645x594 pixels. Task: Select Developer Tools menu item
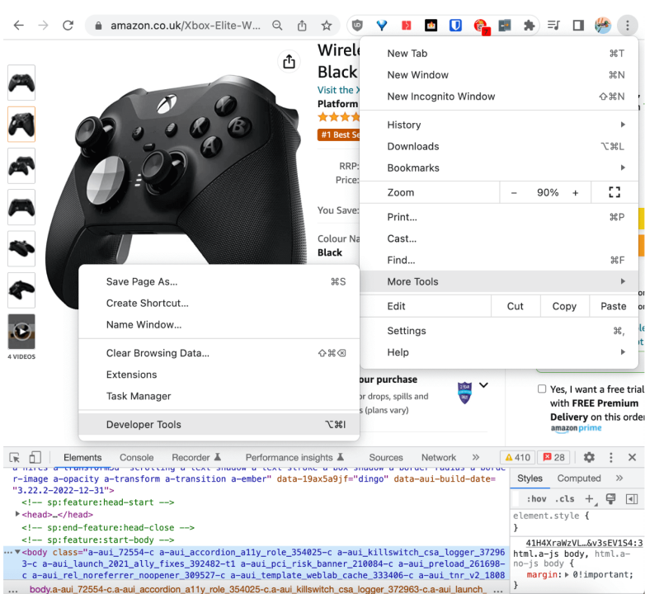[x=219, y=425]
